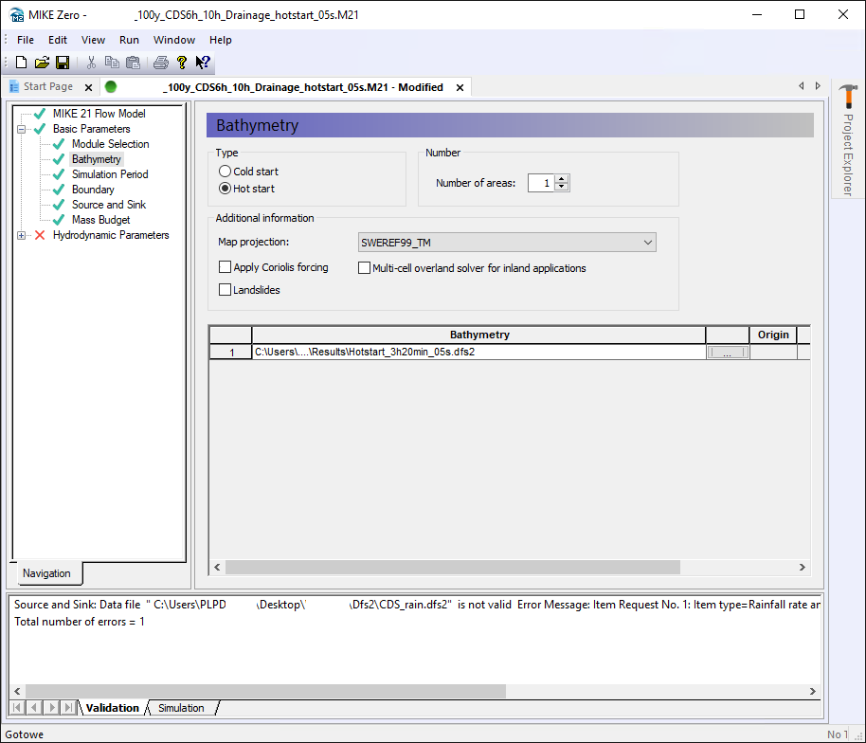Click the Print toolbar icon
866x743 pixels.
pyautogui.click(x=161, y=63)
